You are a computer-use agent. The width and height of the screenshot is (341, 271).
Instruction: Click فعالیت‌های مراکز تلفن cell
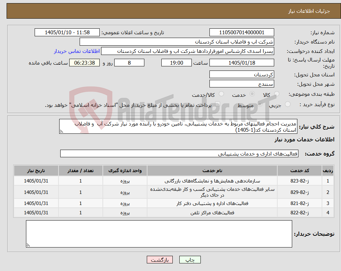pos(212,213)
